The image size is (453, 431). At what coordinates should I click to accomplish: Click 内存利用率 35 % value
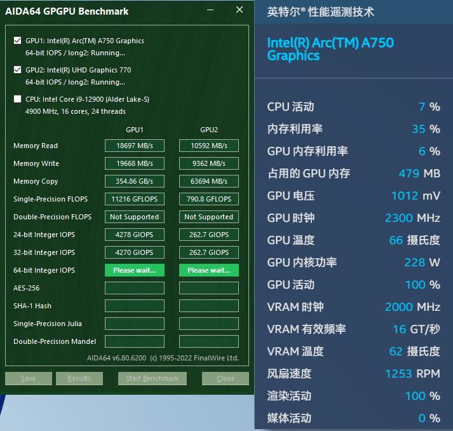[x=426, y=129]
